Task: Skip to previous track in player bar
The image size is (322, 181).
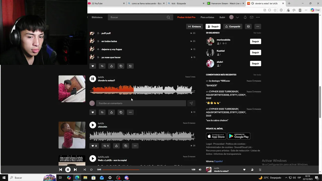Action: pos(60,170)
